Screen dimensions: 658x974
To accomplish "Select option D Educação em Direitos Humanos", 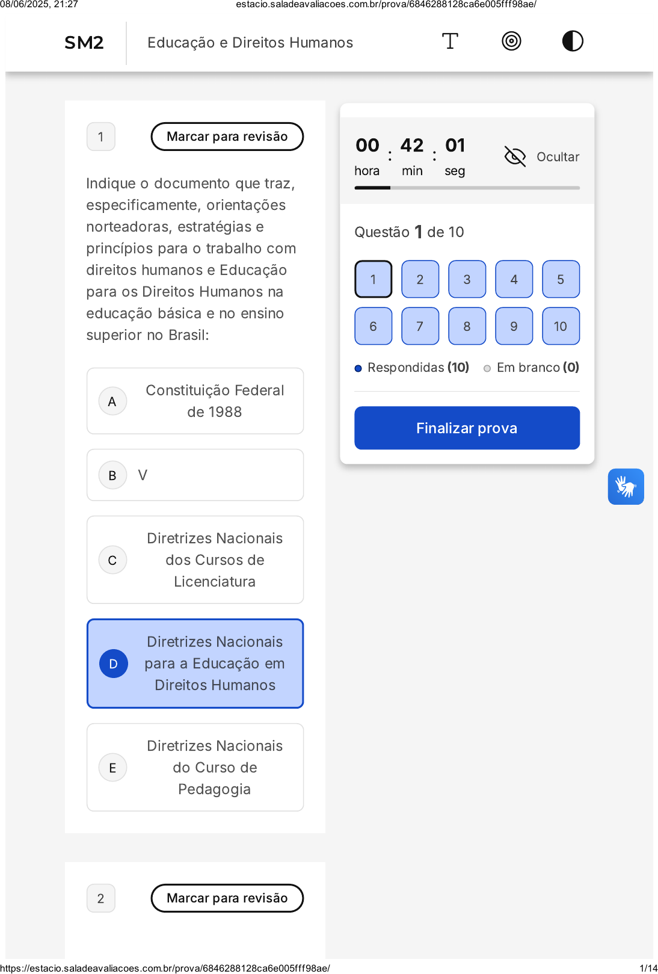I will [x=195, y=664].
